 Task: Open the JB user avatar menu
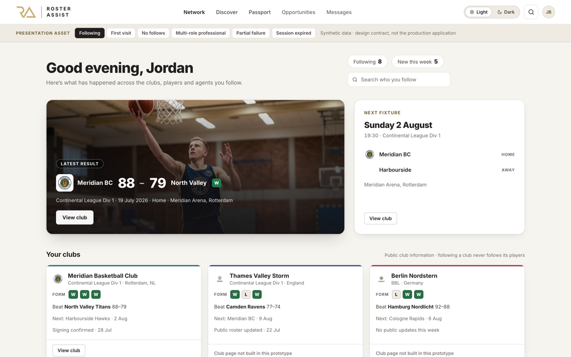click(549, 12)
